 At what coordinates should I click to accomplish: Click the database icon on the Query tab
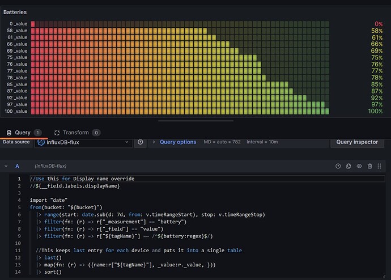9,133
